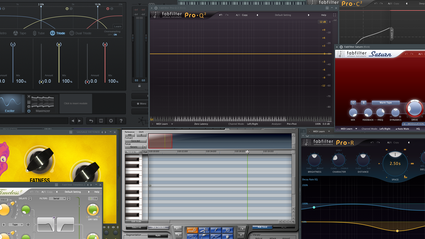Open Ozone help question mark icon

coord(121,121)
